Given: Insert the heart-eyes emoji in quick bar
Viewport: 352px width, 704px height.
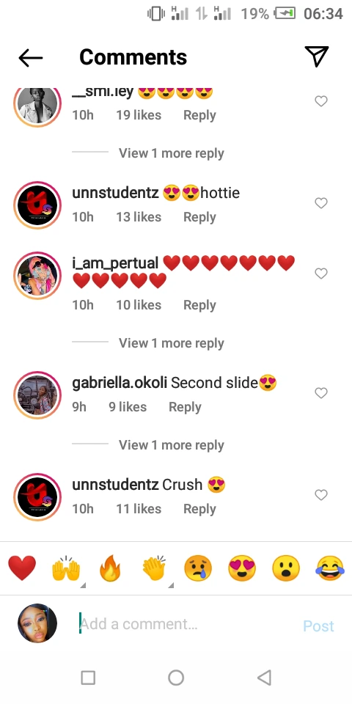Looking at the screenshot, I should pos(242,568).
